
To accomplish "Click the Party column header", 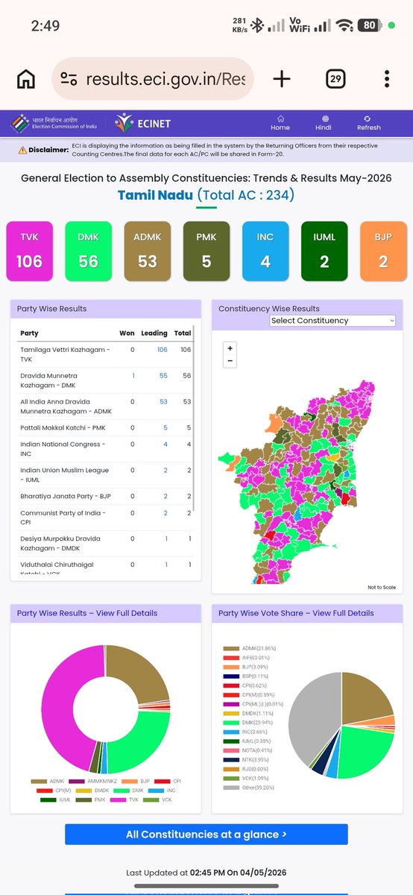I will (x=30, y=333).
